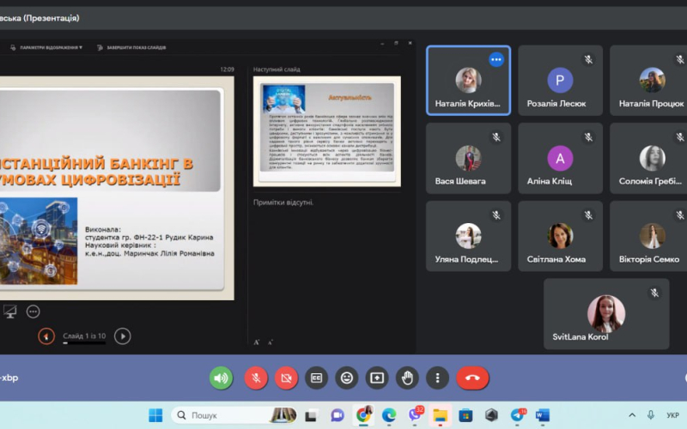Click end slide show in presenter view
Viewport: 687px width, 429px height.
[131, 47]
